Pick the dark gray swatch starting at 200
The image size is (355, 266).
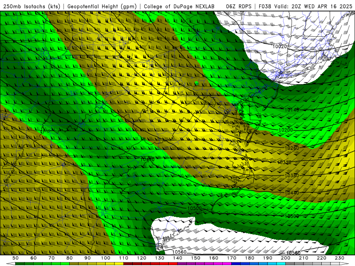(290, 263)
